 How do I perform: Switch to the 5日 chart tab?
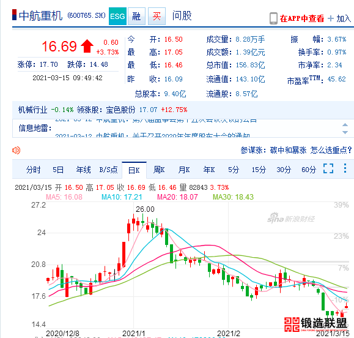[x=58, y=170]
